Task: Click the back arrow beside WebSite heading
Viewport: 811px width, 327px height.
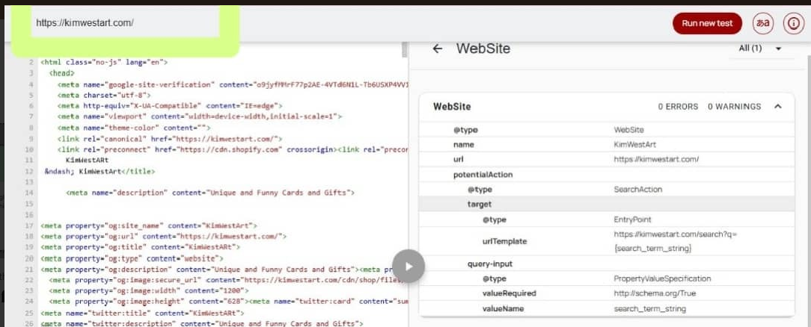Action: 438,49
